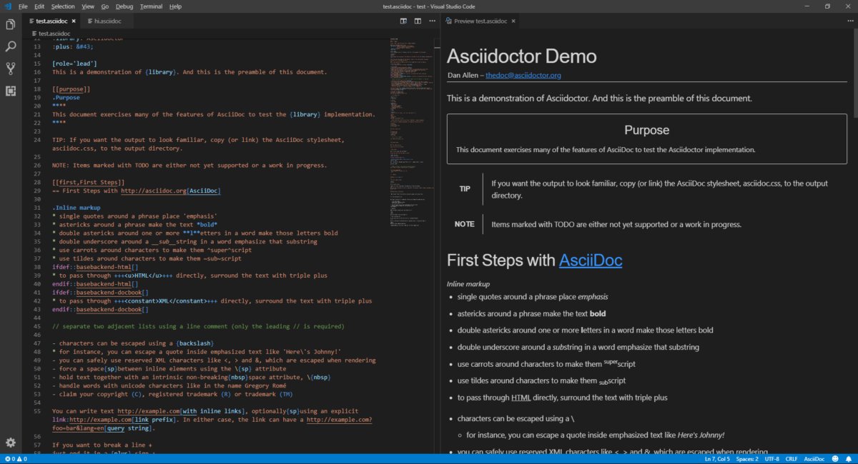
Task: Open the Explorer view in activity bar
Action: tap(11, 25)
